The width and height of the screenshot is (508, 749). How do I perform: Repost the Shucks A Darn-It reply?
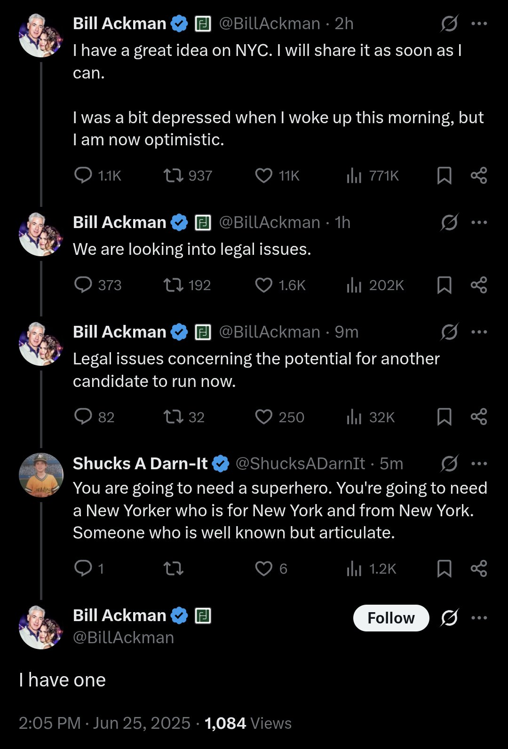point(173,569)
